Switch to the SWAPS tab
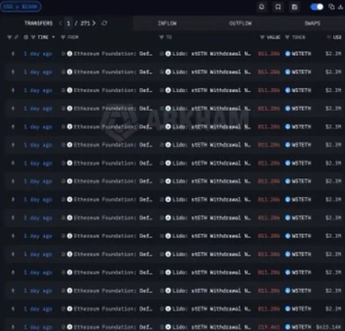 tap(312, 23)
